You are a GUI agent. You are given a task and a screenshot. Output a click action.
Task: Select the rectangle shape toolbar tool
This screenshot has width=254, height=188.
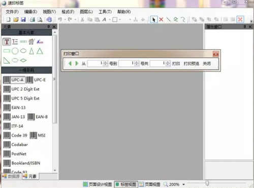[x=115, y=19]
